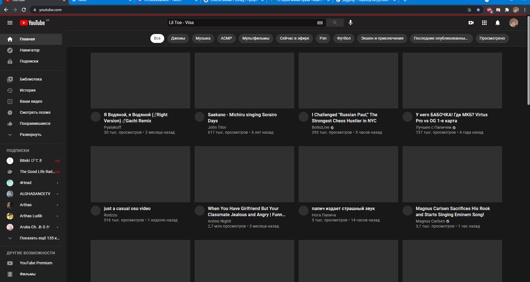
Task: Open Смотреть позже playlist
Action: point(31,112)
